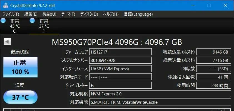This screenshot has height=111, width=234.
Task: Click the ファームウェア label
Action: (x=77, y=52)
